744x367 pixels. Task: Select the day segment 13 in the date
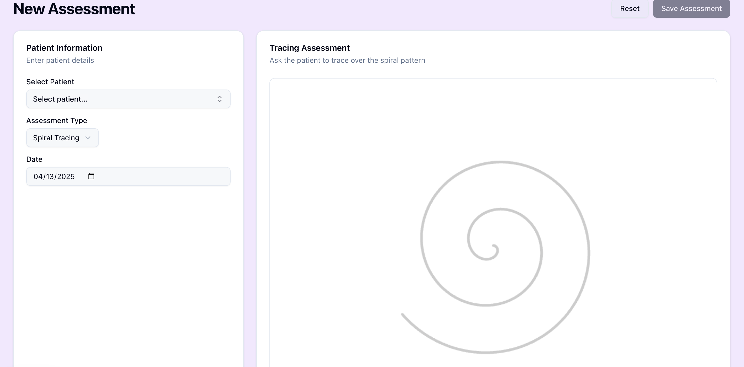[51, 177]
